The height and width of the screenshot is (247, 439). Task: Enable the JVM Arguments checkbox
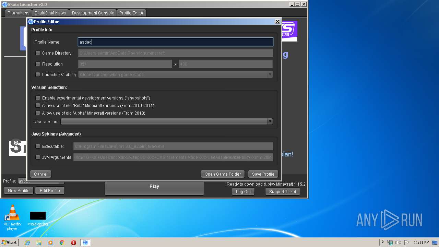(x=38, y=157)
